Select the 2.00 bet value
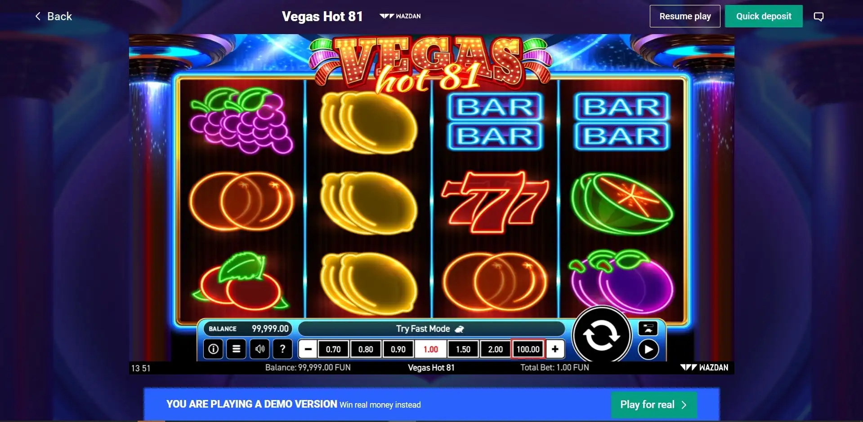 (x=495, y=349)
